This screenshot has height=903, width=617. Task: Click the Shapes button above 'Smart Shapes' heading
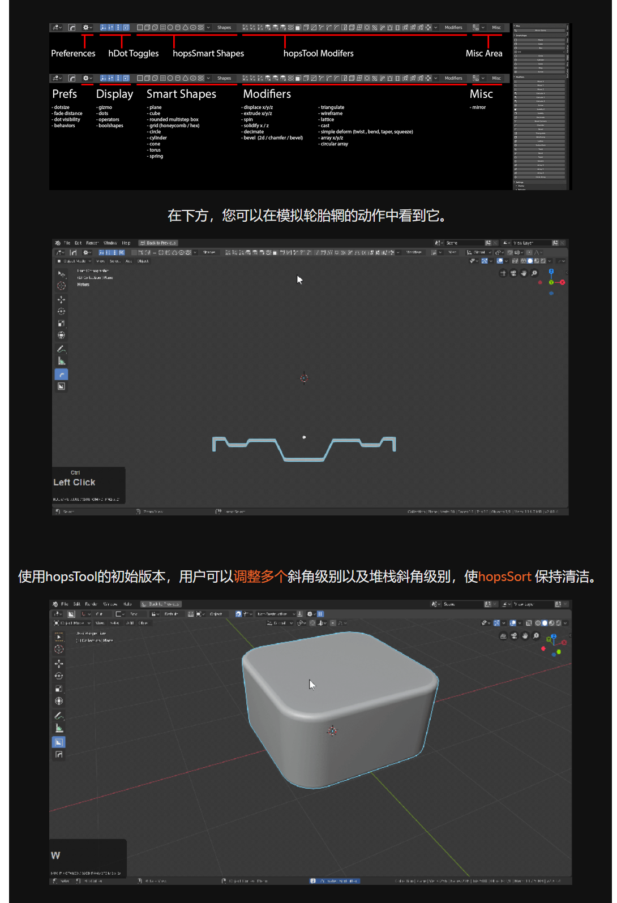point(224,78)
